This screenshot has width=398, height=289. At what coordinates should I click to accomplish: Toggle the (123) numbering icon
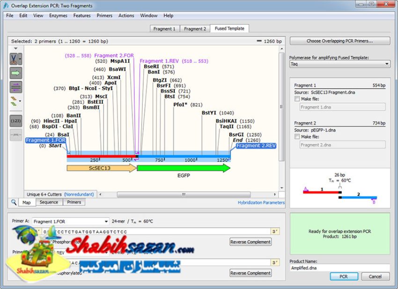click(x=16, y=121)
